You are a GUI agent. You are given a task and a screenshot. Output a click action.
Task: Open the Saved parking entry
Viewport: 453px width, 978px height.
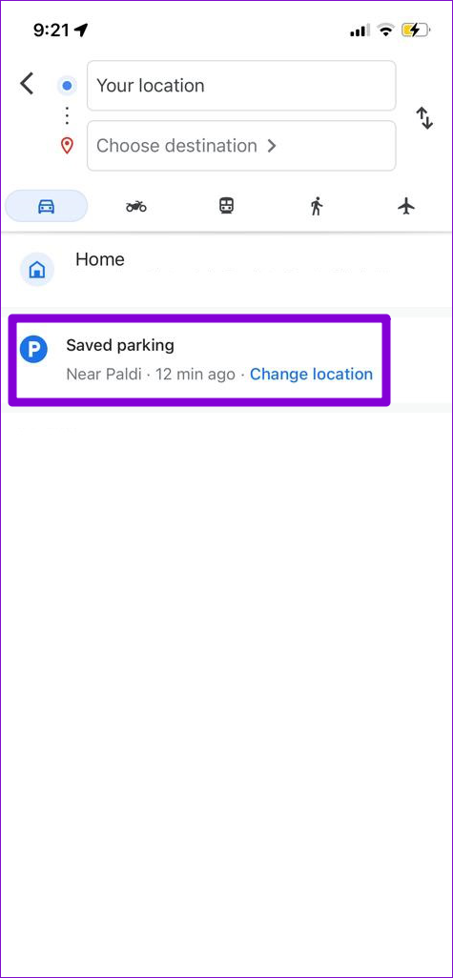199,360
